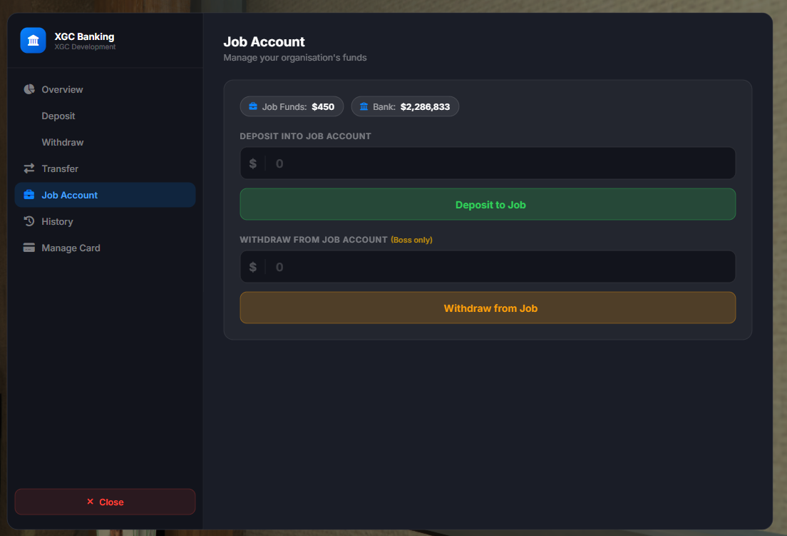Focus the withdraw from job account amount field
The height and width of the screenshot is (536, 787).
(488, 267)
